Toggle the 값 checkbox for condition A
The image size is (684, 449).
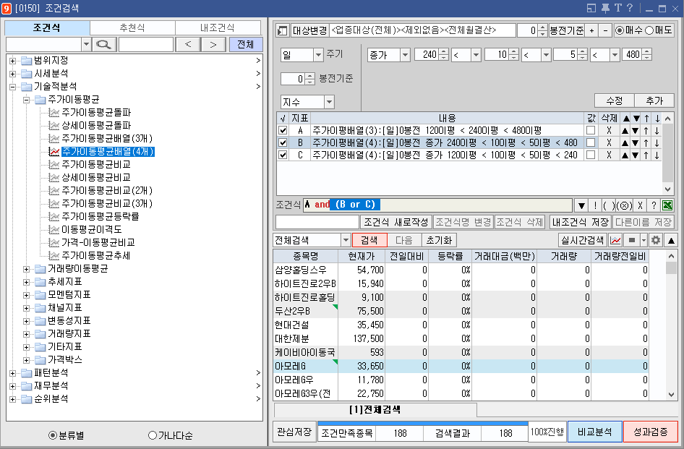[x=591, y=130]
